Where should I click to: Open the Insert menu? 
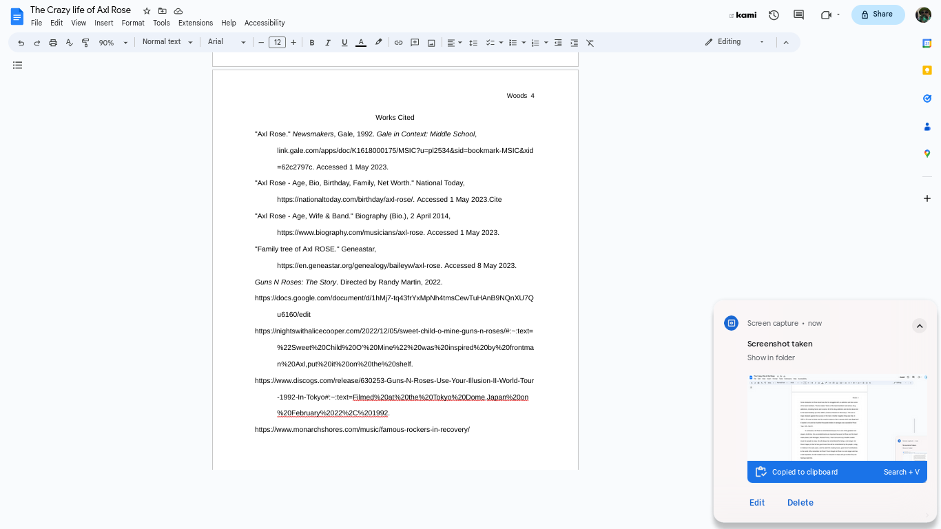[x=104, y=23]
